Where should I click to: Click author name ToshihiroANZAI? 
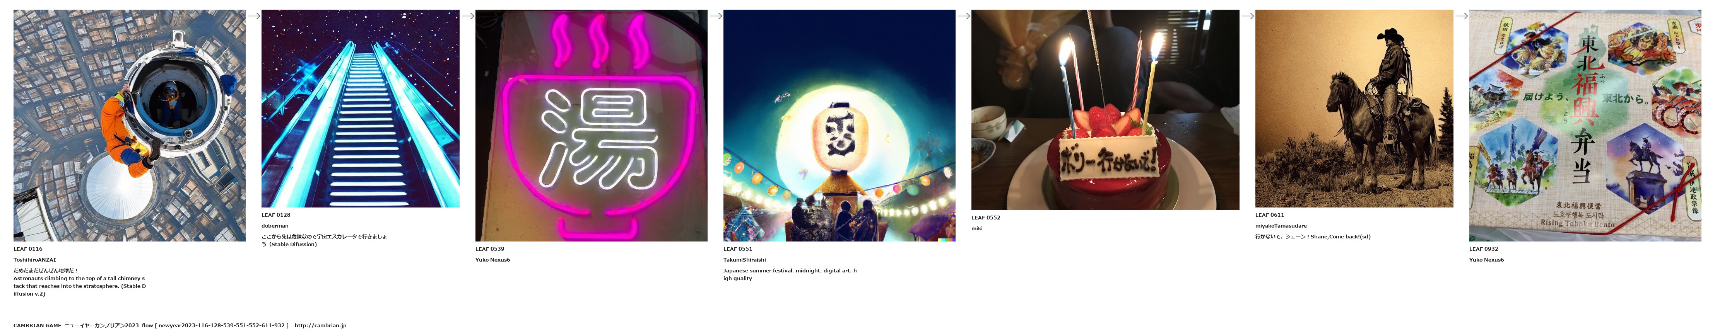point(34,260)
